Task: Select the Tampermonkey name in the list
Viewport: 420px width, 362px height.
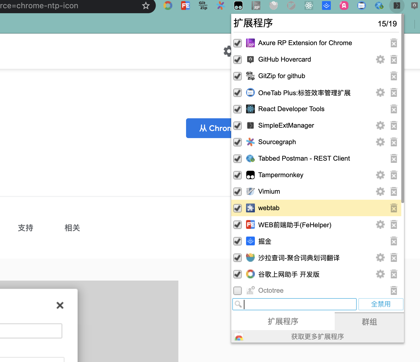Action: click(x=281, y=175)
